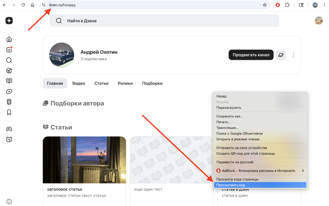Click the browser reload icon
Screen dimensions: 329x206
tap(23, 5)
